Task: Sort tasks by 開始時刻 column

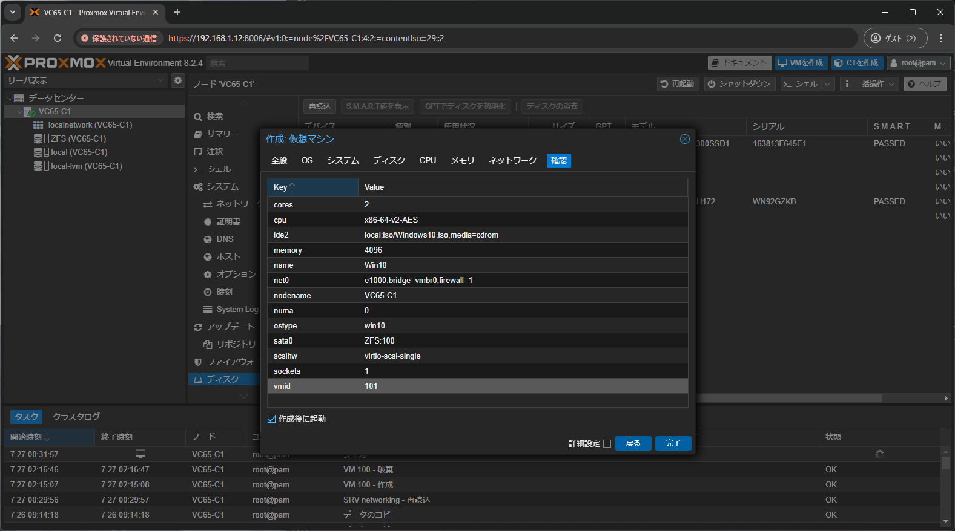Action: (48, 437)
